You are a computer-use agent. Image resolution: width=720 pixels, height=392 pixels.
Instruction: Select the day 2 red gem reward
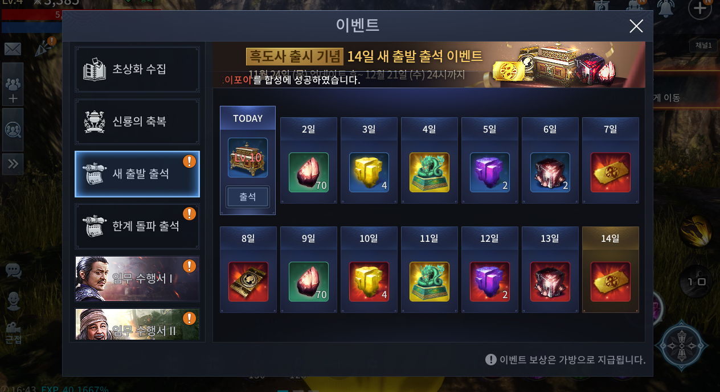point(309,172)
